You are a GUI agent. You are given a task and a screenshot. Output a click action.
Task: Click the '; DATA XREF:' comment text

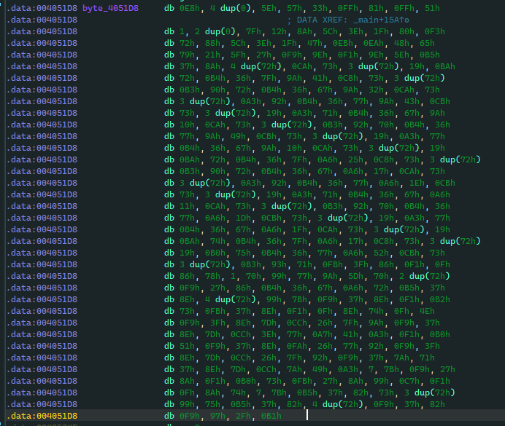tap(317, 20)
